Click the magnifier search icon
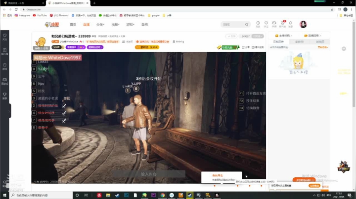Image resolution: width=356 pixels, height=199 pixels. [x=247, y=25]
